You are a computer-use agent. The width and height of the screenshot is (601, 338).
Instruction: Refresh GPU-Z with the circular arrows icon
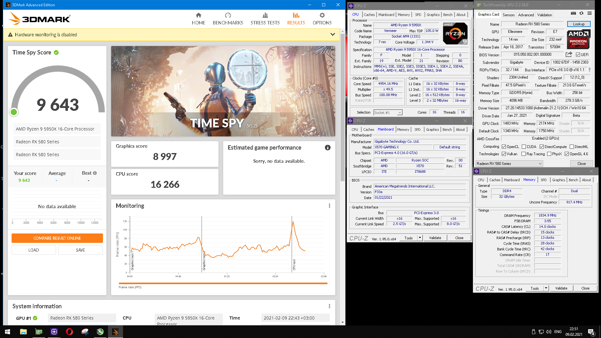(x=581, y=13)
